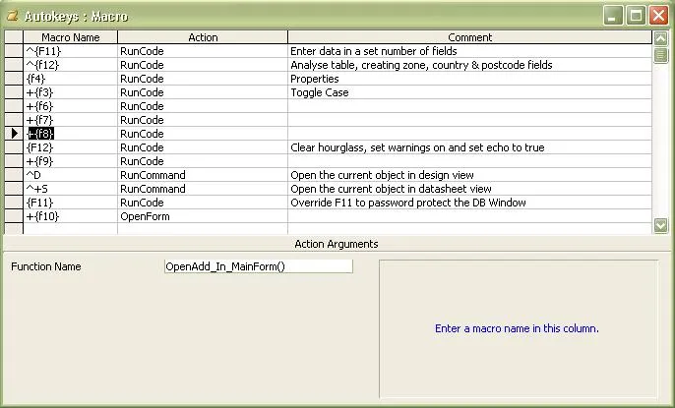Click the row selector for ^D

click(x=14, y=175)
